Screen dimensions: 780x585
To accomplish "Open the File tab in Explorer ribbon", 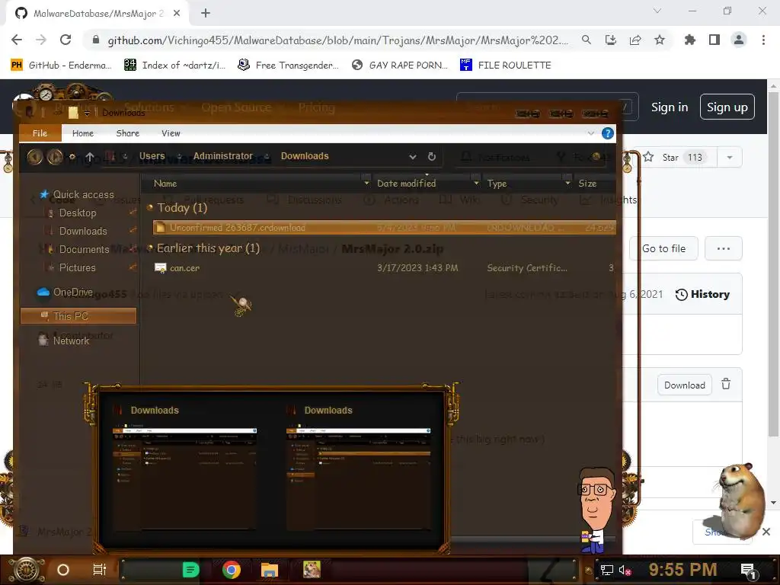I will (x=40, y=133).
